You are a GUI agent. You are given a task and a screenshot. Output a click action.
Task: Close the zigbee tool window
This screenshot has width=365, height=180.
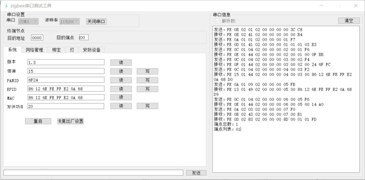355,5
